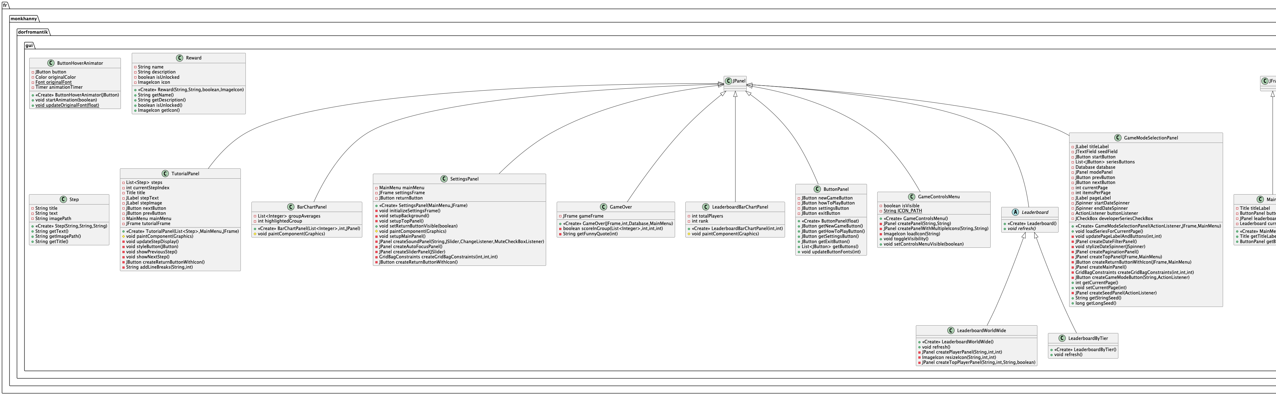Image resolution: width=1276 pixels, height=395 pixels.
Task: Select the 'dorfromantik' package tab
Action: 33,32
